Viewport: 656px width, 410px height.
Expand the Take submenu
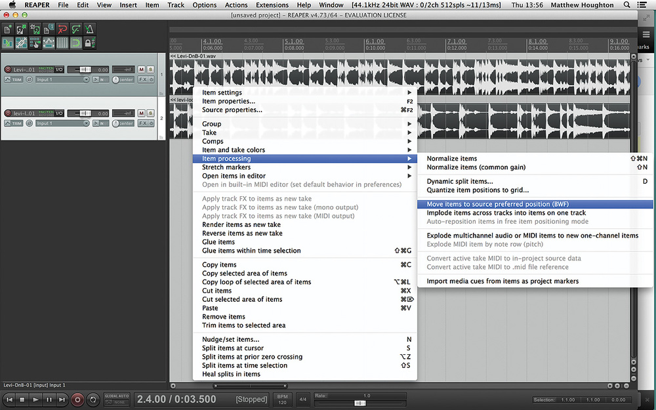(305, 133)
